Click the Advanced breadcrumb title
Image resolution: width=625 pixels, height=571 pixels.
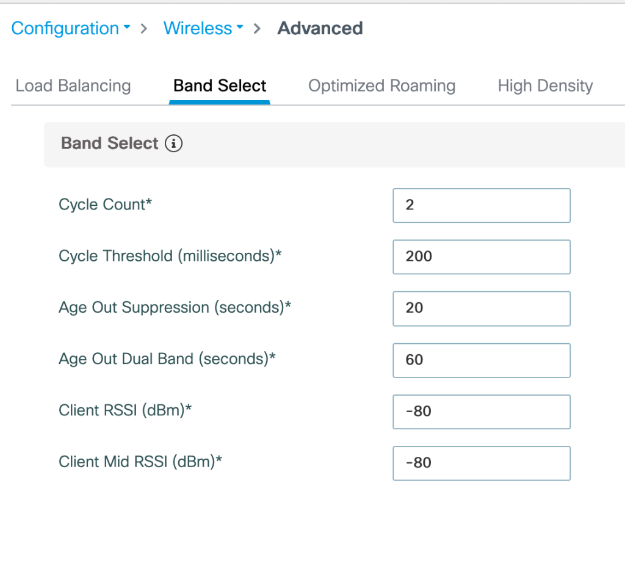pos(320,28)
